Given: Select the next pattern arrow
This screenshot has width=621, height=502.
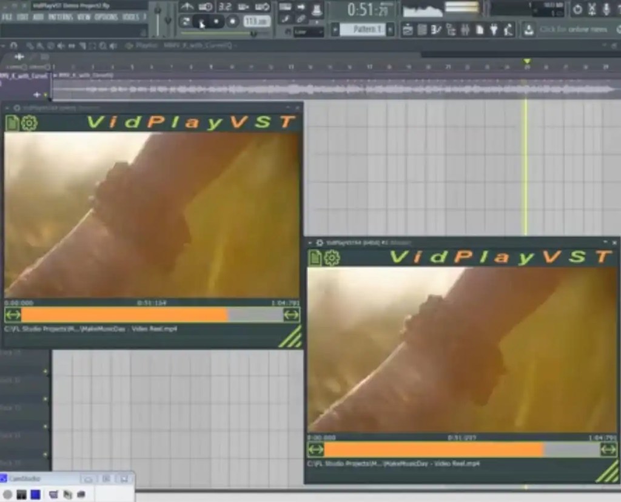Looking at the screenshot, I should 391,30.
